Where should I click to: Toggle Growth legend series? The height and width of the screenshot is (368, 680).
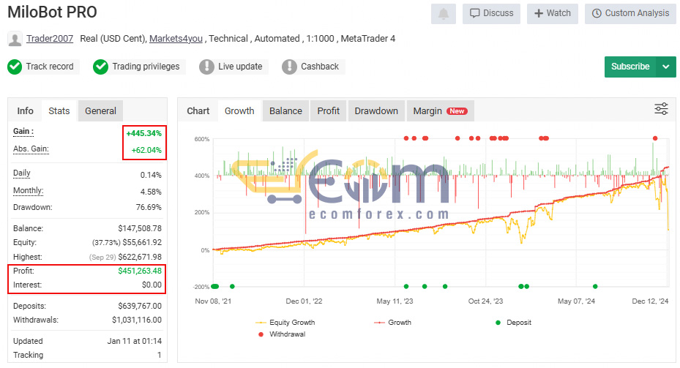click(392, 323)
